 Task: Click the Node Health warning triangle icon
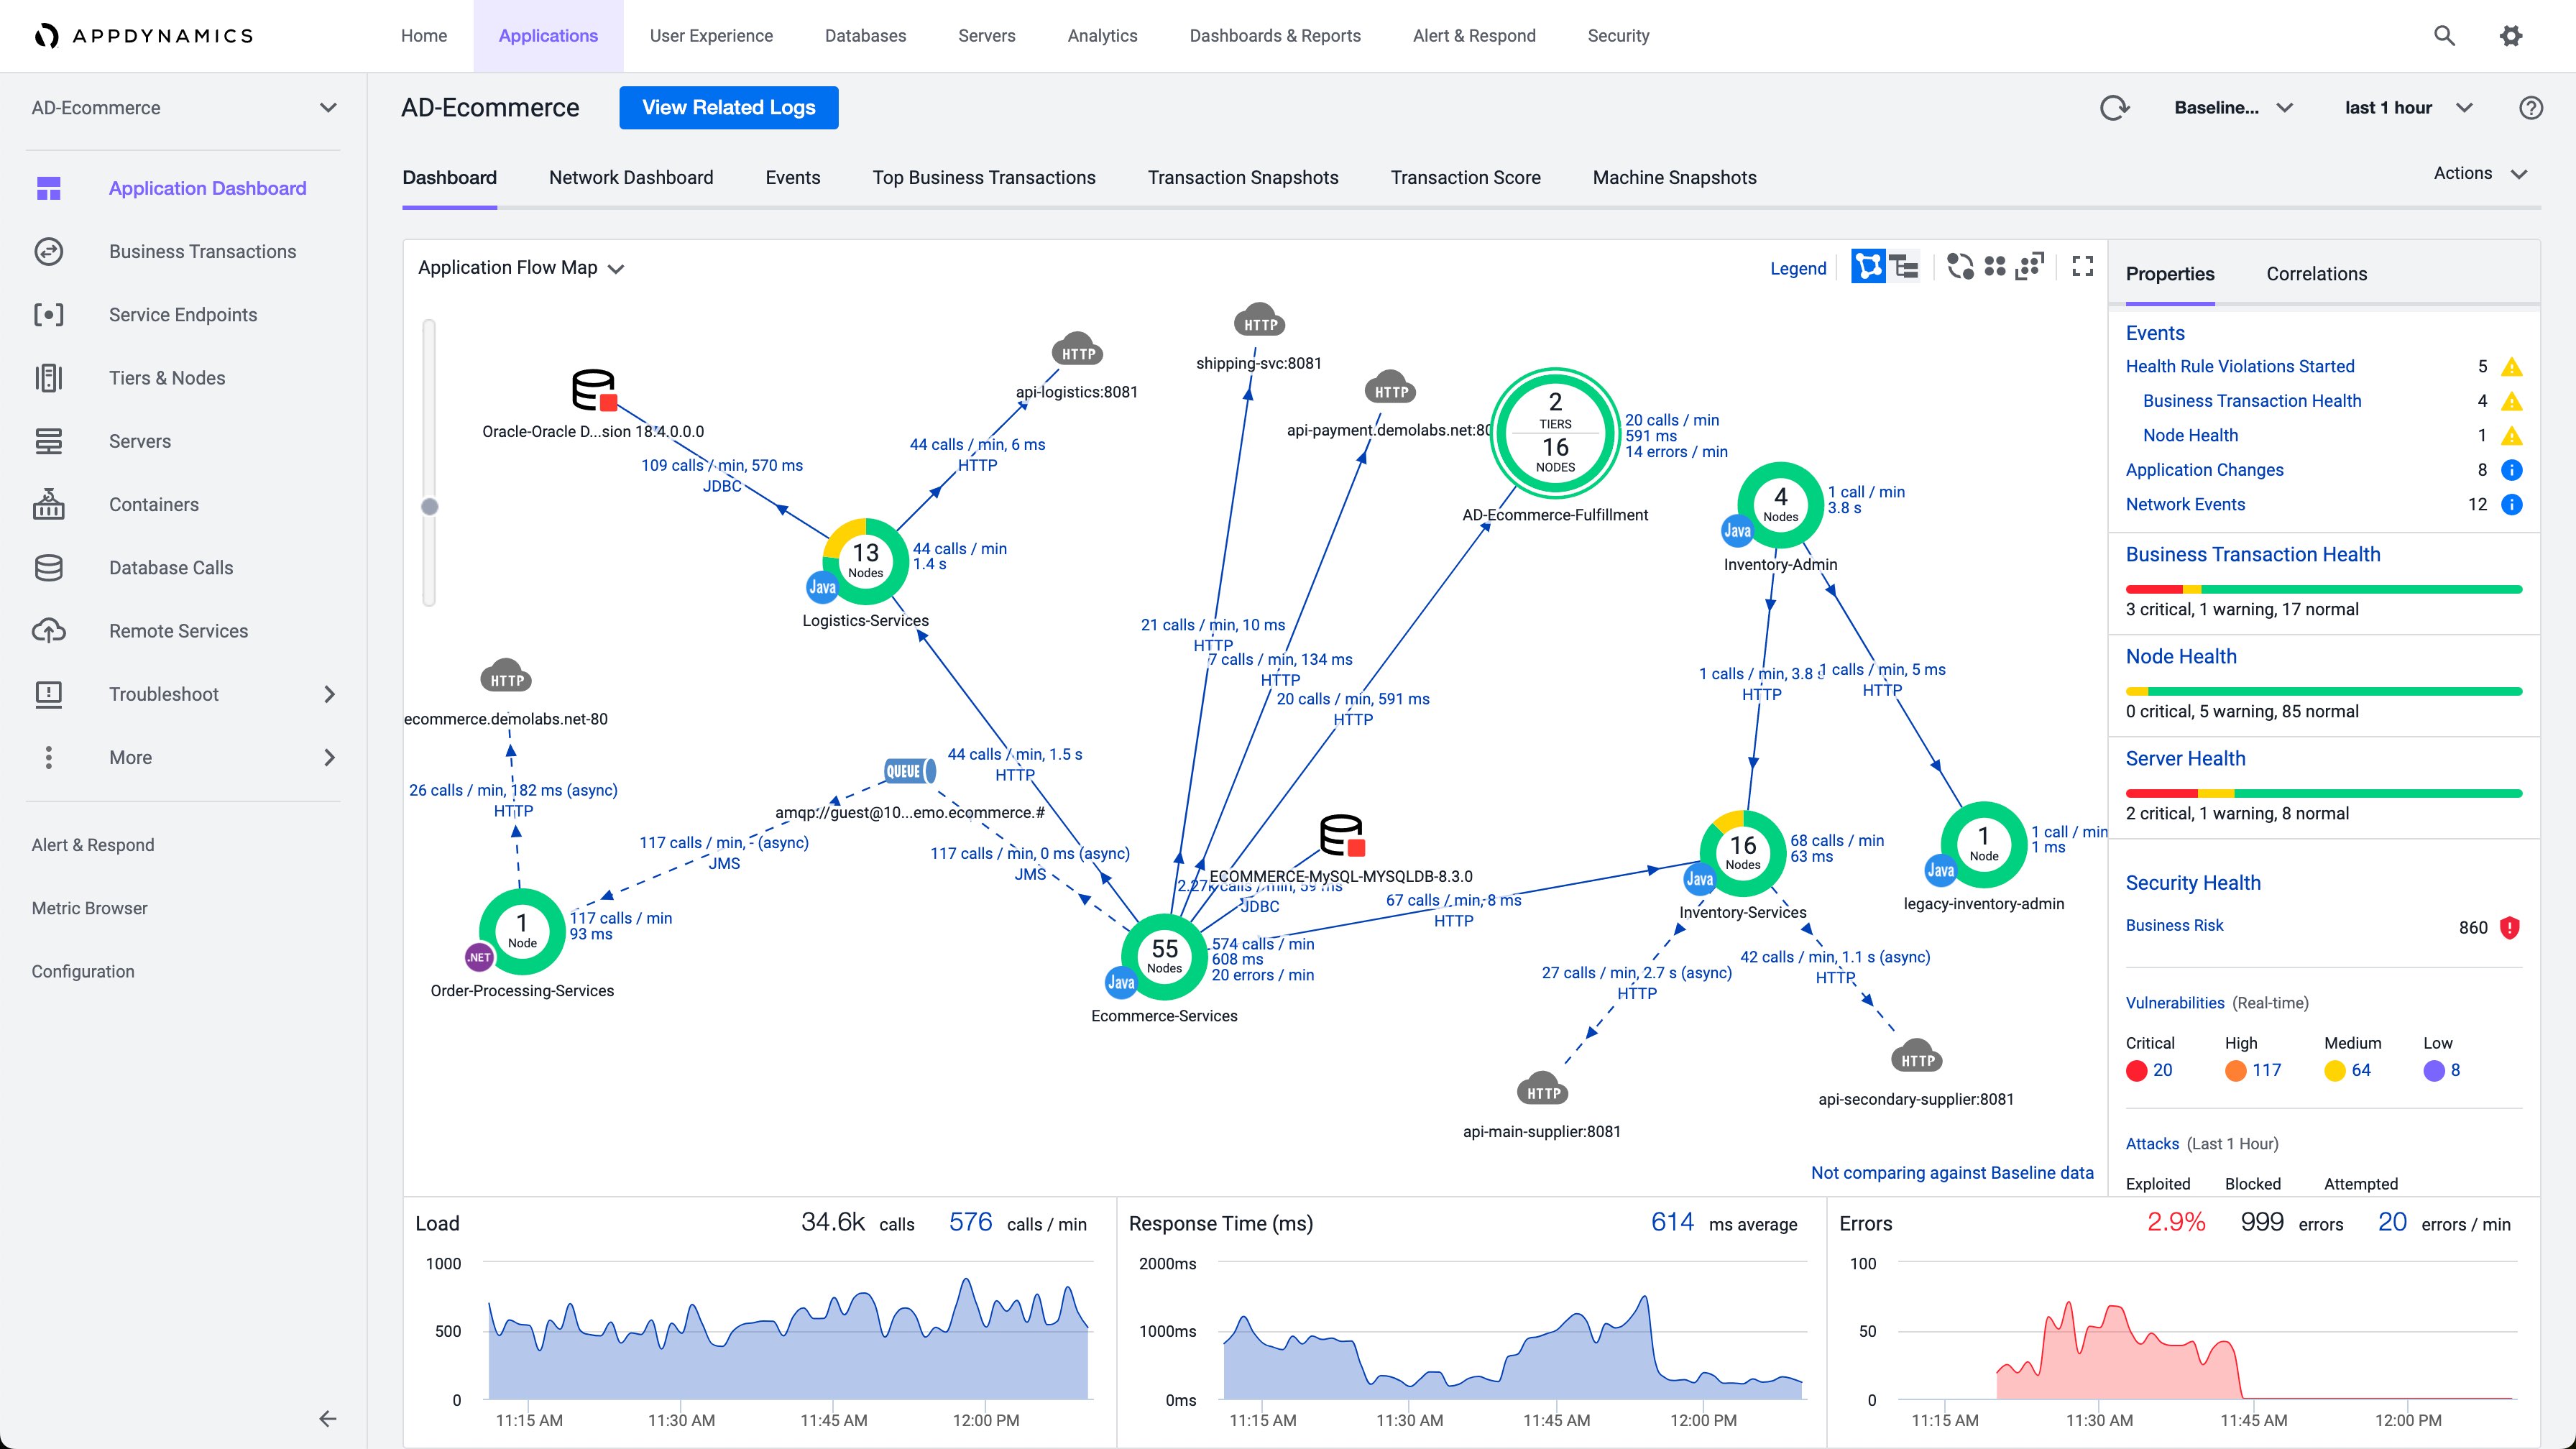pos(2511,436)
